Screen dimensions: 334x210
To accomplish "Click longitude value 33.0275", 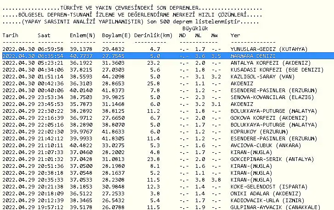I will (x=113, y=146).
